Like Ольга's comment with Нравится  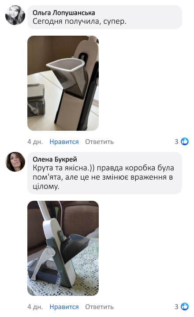64,142
